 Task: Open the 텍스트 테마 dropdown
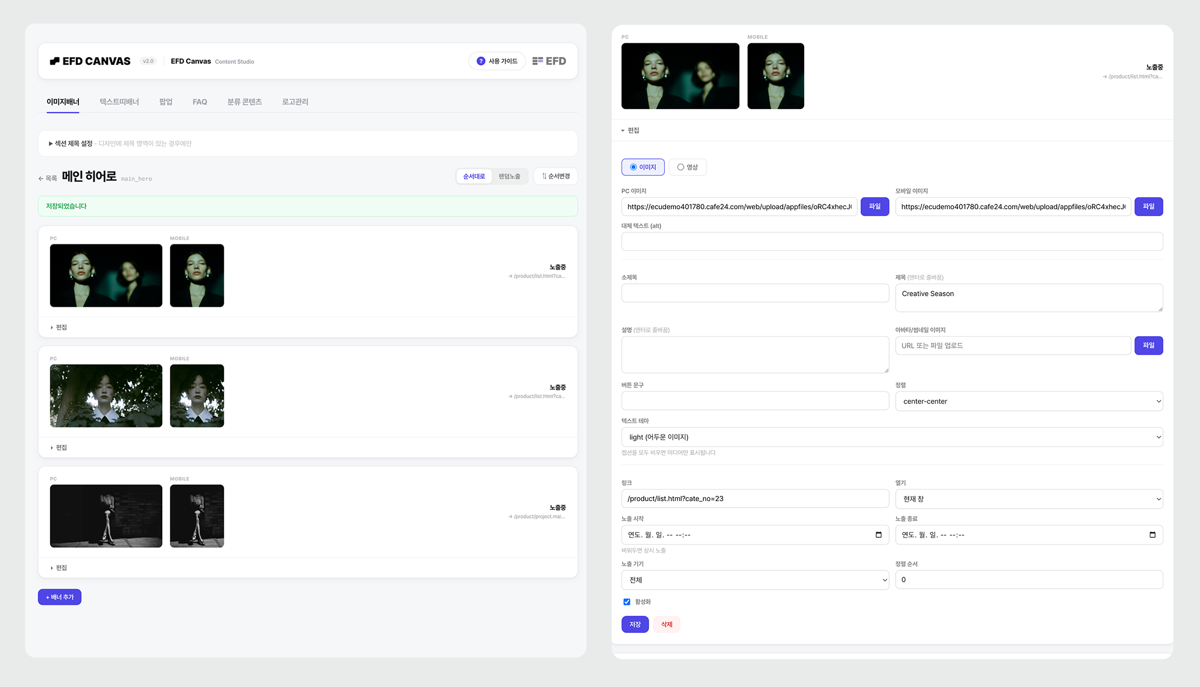coord(892,437)
